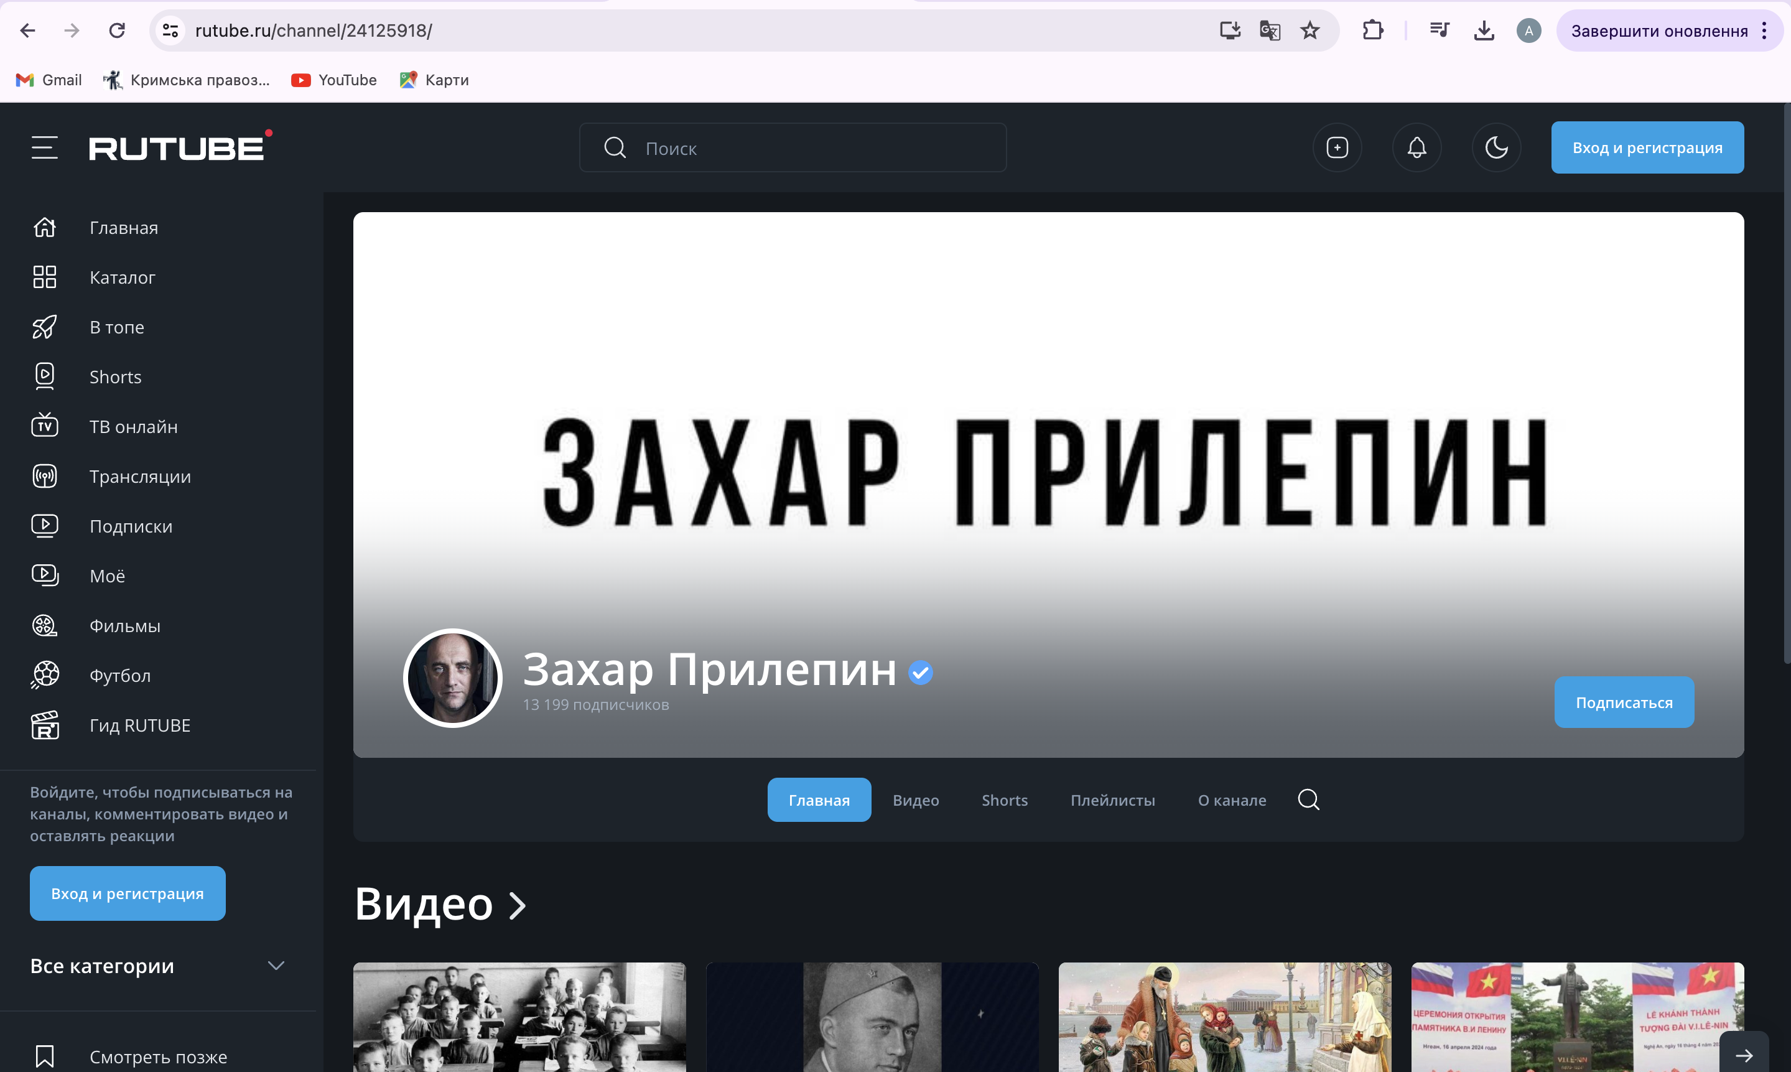This screenshot has height=1072, width=1791.
Task: Open browser profile avatar A
Action: [x=1528, y=30]
